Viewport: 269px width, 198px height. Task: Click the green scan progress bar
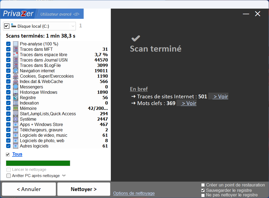[x=38, y=163]
